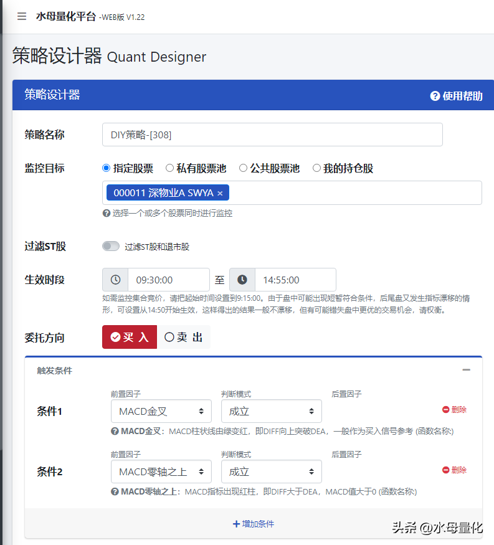Click the 使用帮助 help link

[456, 96]
